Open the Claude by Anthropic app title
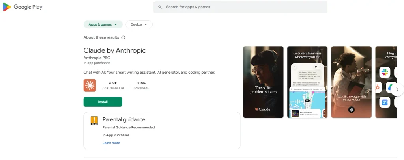 (115, 50)
